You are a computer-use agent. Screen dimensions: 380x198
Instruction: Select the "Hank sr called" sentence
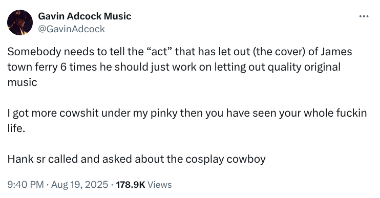(136, 159)
